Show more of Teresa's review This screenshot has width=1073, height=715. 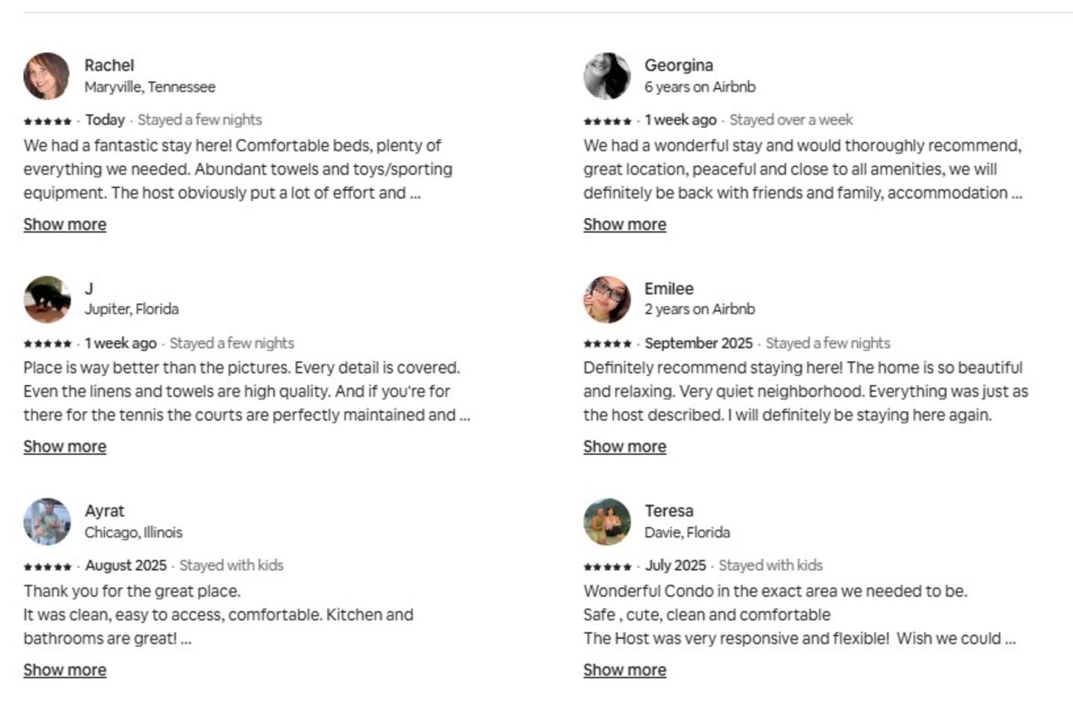click(x=624, y=670)
